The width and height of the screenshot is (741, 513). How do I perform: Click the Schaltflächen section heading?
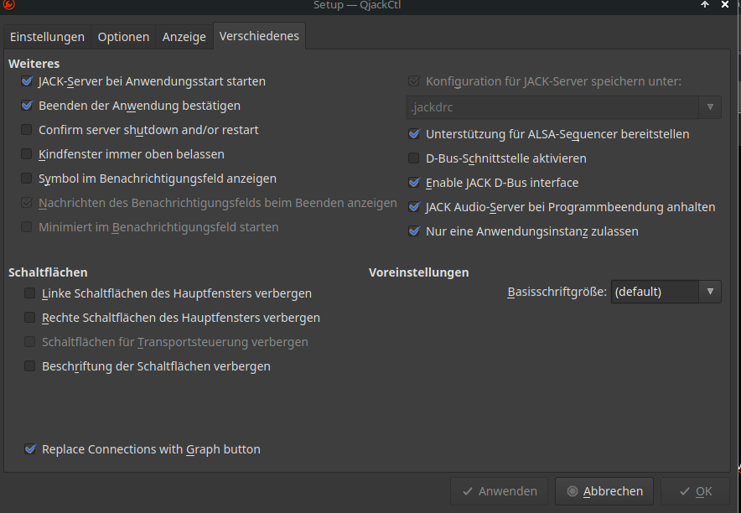48,272
